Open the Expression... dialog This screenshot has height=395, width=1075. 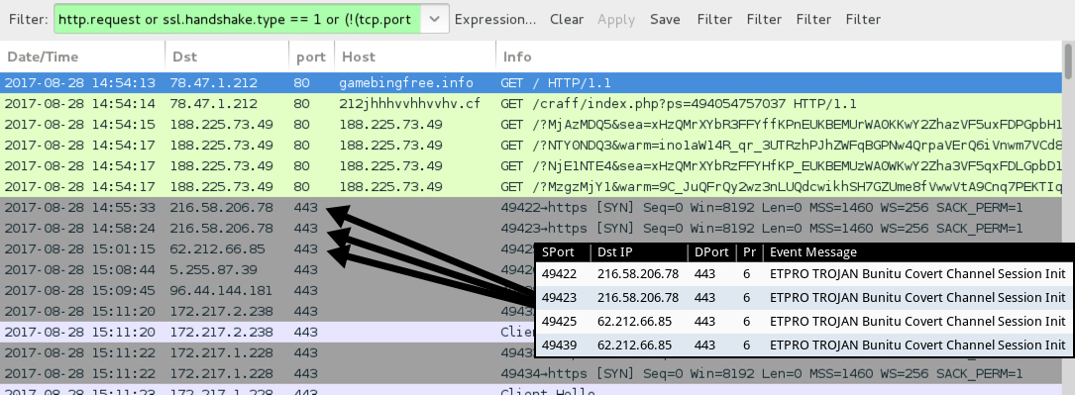coord(495,19)
